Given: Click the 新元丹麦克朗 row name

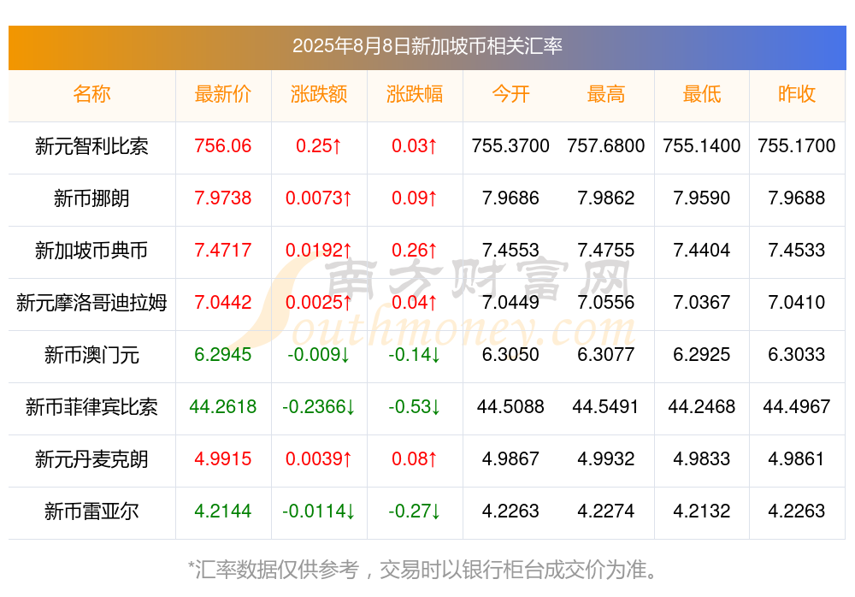Looking at the screenshot, I should pos(91,459).
